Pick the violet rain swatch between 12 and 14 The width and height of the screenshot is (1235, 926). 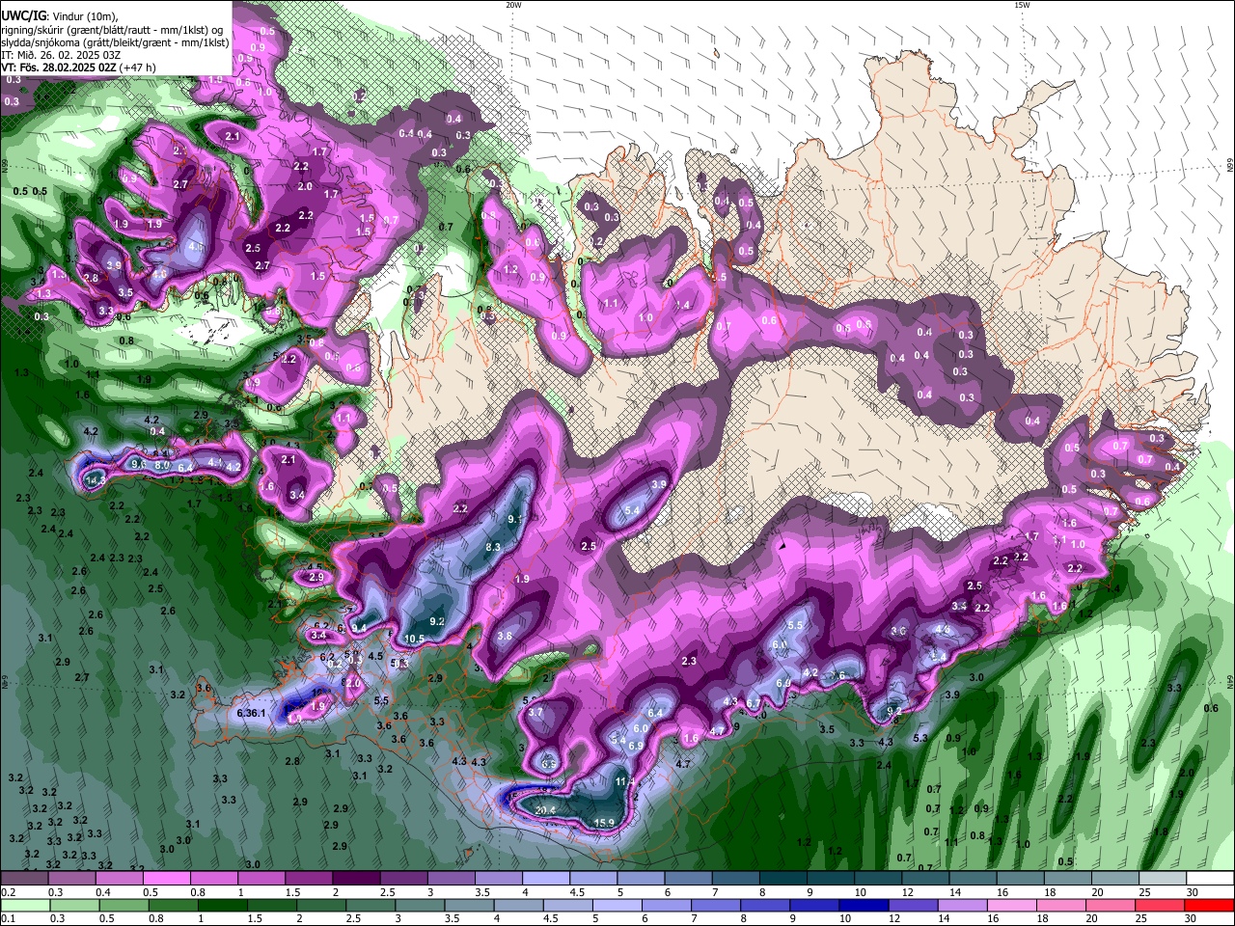(x=913, y=905)
